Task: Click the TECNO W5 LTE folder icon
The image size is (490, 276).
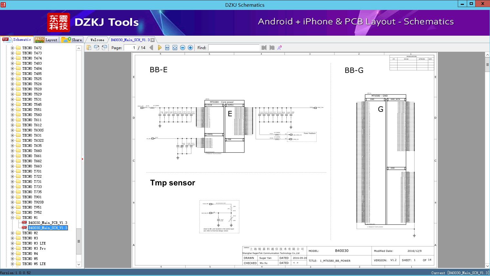Action: tap(18, 264)
